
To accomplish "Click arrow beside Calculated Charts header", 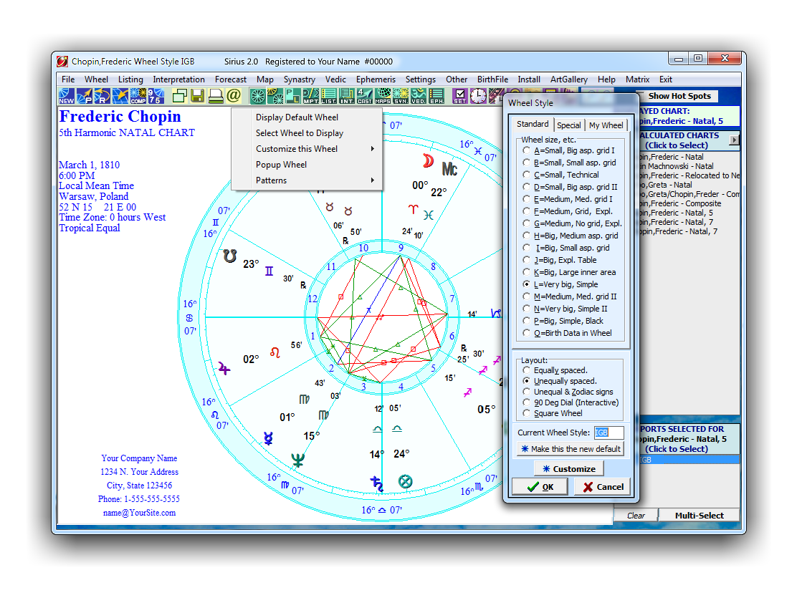I will [734, 140].
